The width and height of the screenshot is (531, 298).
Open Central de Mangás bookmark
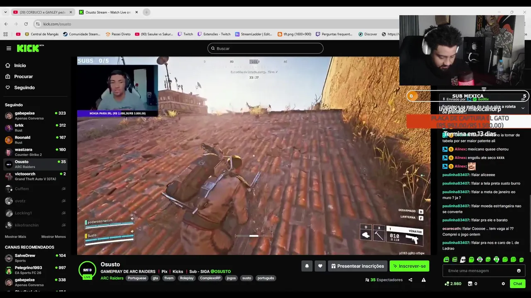41,34
